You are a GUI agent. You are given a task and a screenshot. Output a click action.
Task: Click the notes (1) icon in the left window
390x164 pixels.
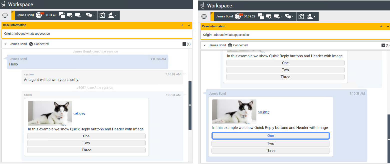186,44
